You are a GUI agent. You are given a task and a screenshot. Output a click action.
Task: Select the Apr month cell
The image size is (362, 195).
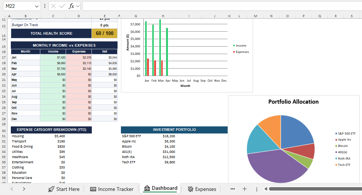[25, 74]
